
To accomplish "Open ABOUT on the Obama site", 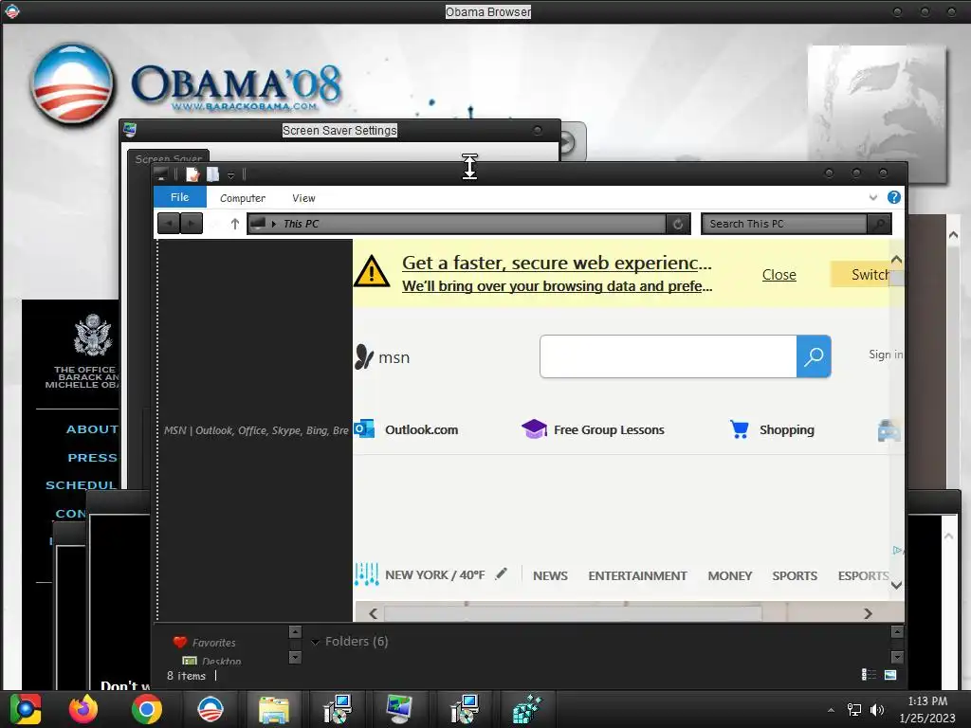I will point(92,429).
